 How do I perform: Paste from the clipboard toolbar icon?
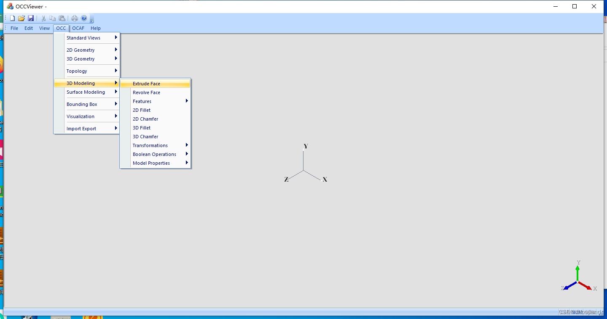click(62, 18)
